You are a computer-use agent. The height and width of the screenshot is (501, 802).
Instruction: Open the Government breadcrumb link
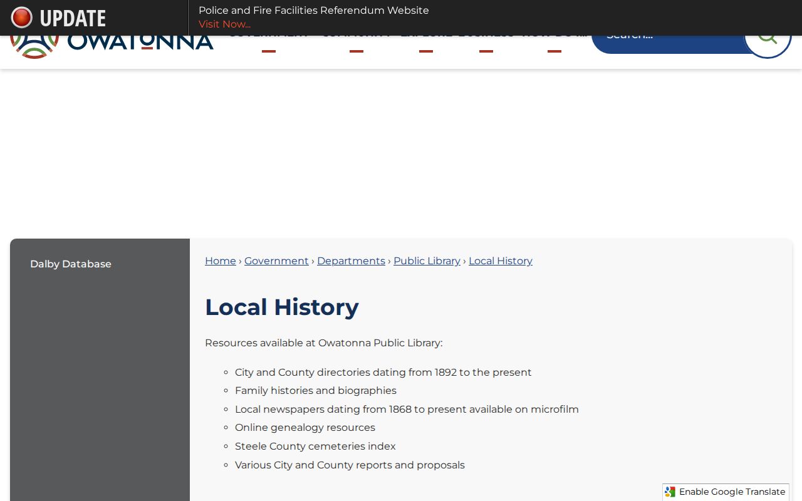276,261
